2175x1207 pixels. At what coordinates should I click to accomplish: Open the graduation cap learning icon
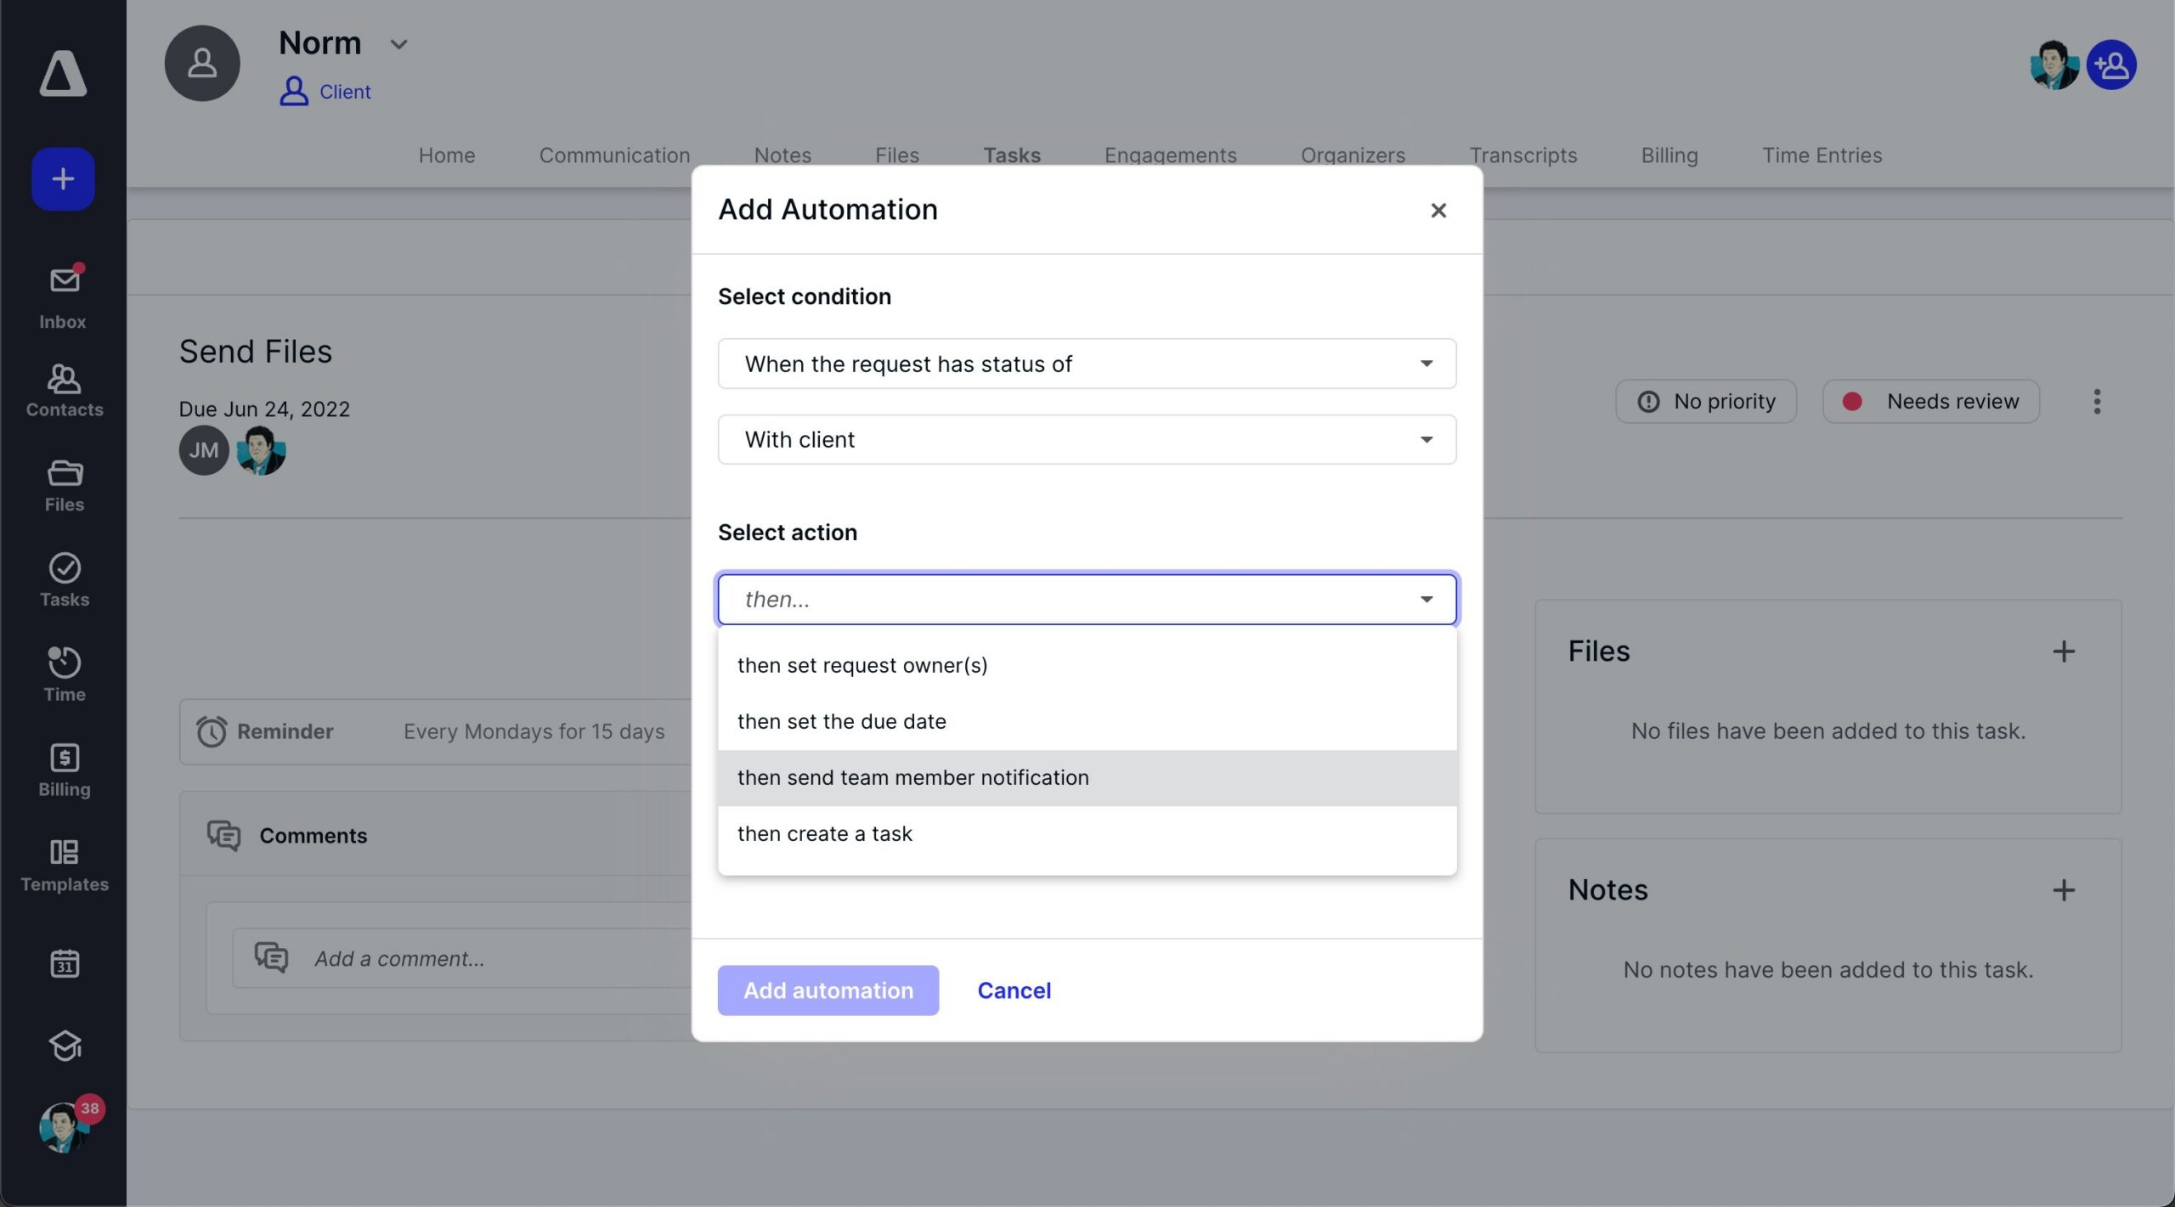pos(64,1045)
